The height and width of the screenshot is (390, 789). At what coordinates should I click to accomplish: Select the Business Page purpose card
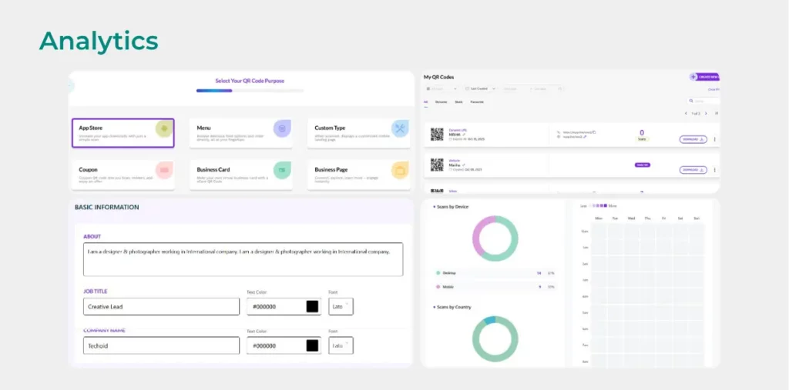(x=358, y=175)
